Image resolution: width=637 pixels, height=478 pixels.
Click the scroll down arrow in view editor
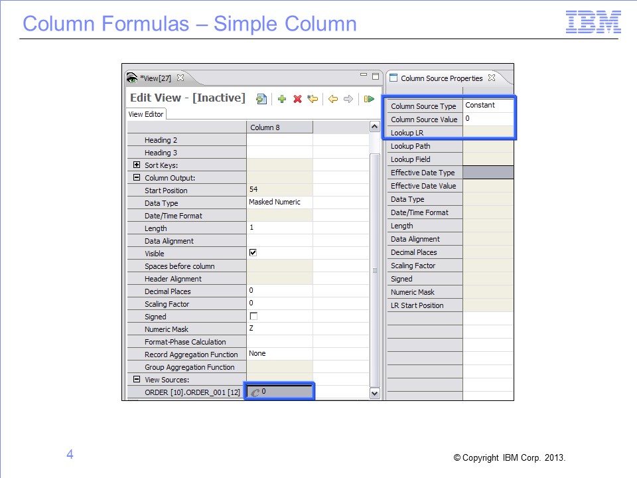[x=374, y=393]
